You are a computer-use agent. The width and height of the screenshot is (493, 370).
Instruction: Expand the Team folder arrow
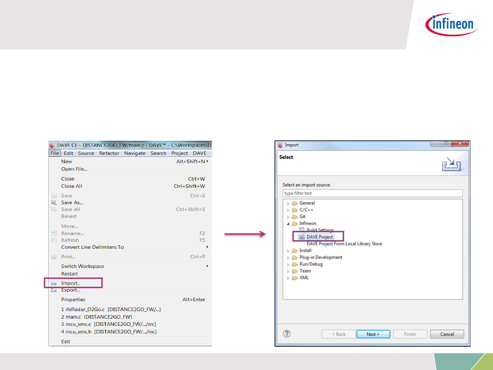[x=288, y=271]
